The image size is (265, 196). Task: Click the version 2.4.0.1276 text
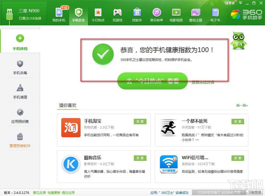17,193
